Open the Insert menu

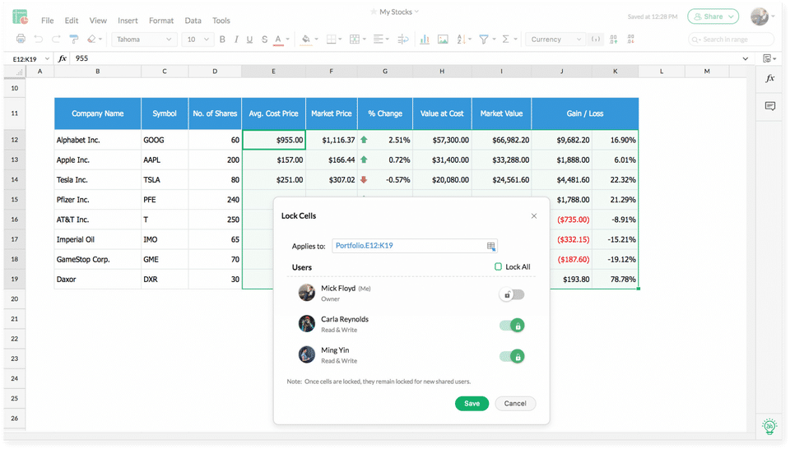[x=128, y=21]
